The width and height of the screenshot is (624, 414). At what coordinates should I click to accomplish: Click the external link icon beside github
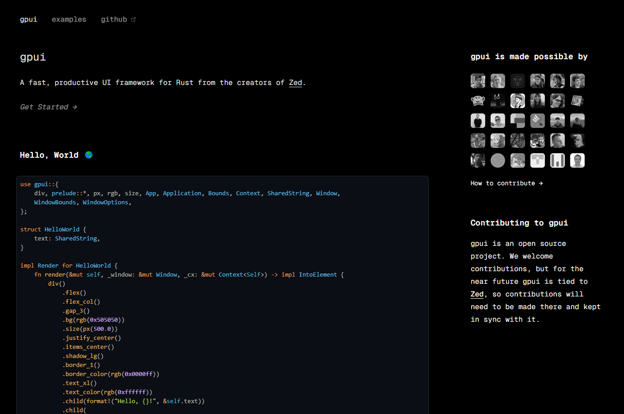pyautogui.click(x=133, y=19)
